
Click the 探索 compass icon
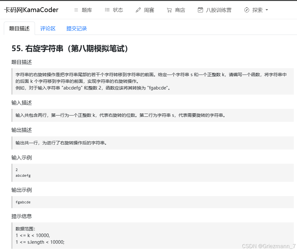[x=247, y=10]
